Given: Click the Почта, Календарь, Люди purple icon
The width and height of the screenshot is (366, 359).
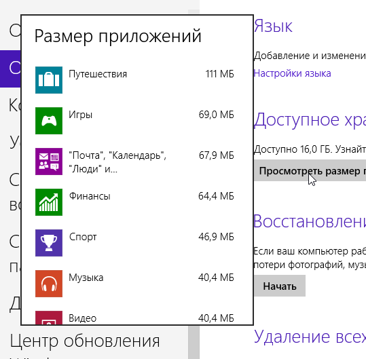Looking at the screenshot, I should [49, 162].
